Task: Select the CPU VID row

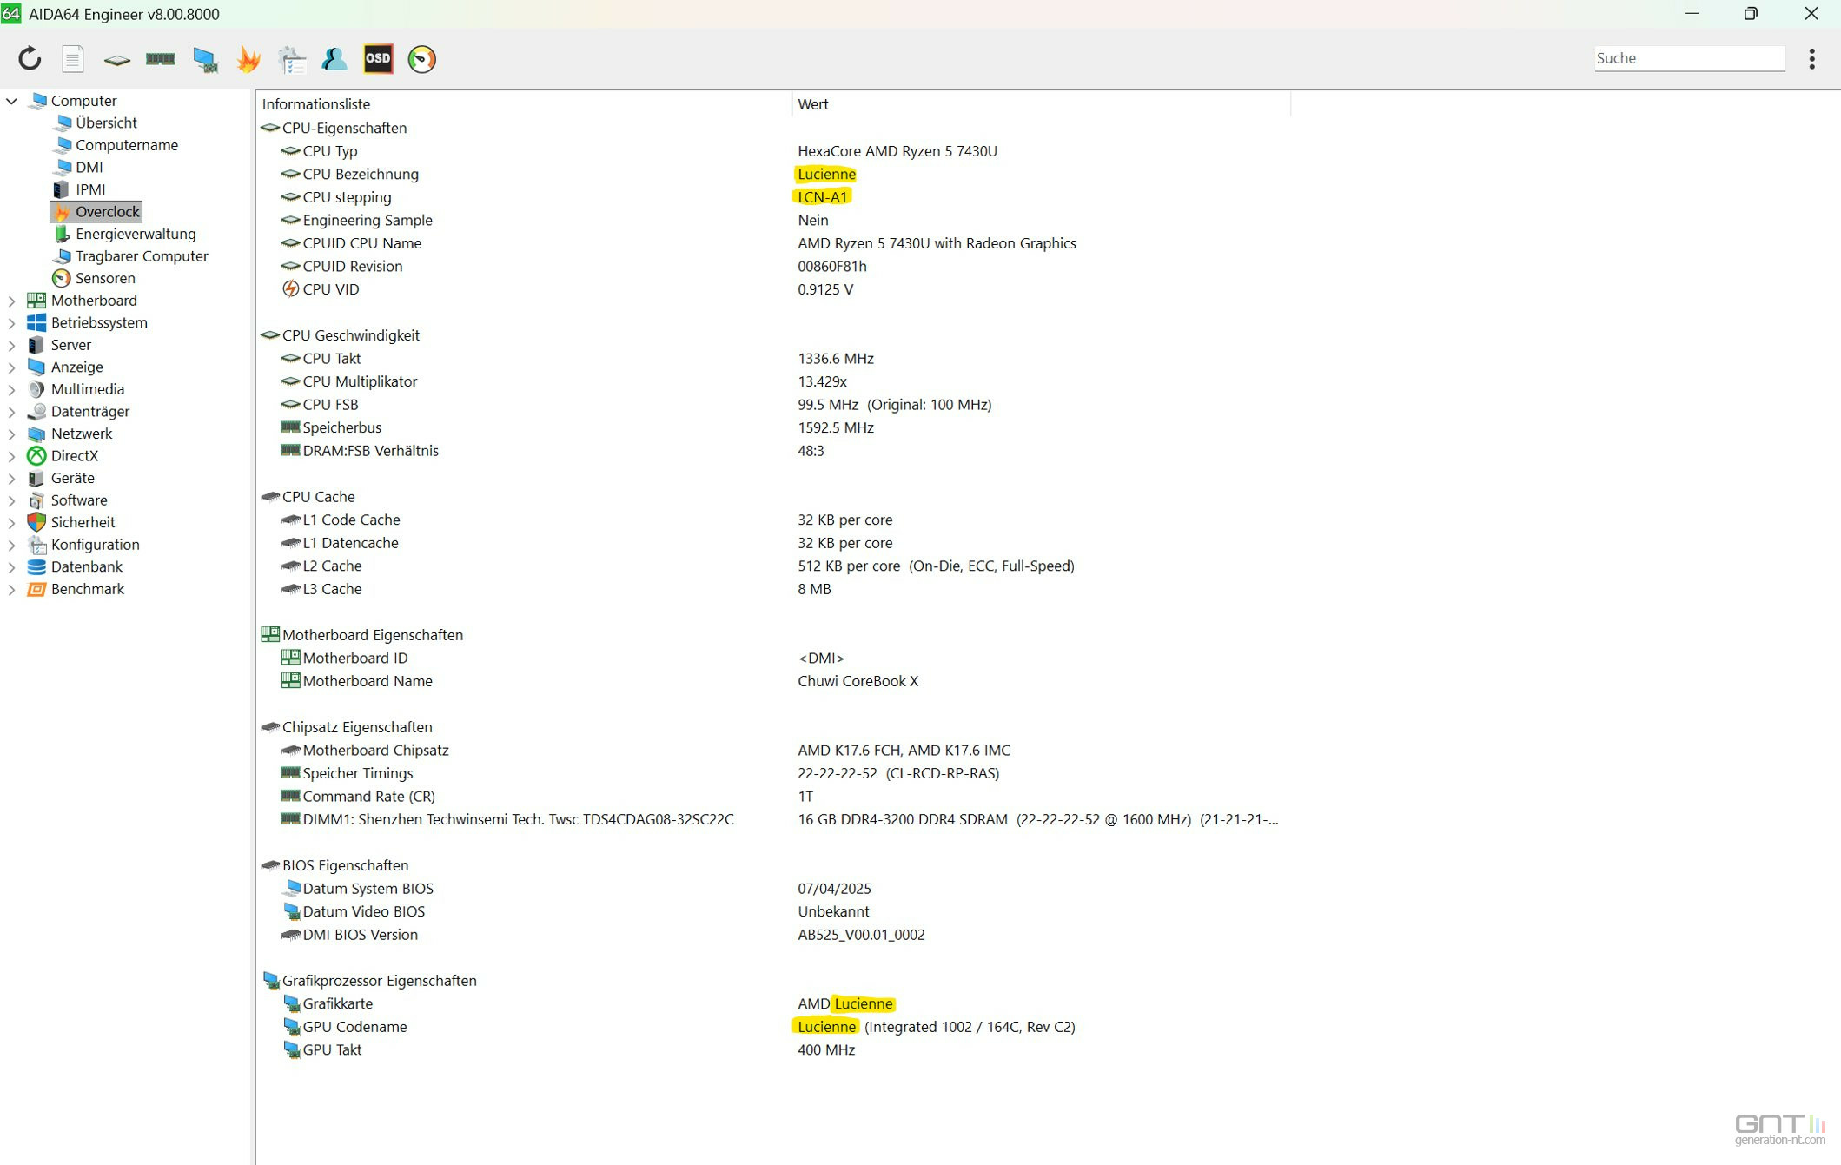Action: [330, 289]
